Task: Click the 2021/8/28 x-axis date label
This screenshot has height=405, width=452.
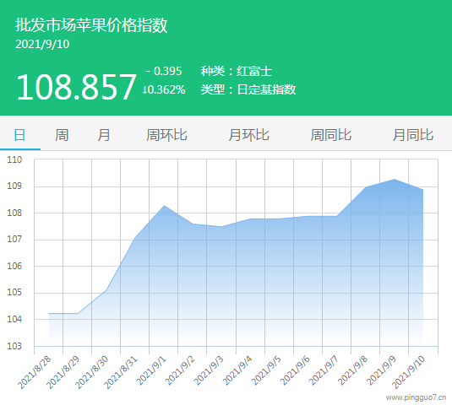Action: [35, 372]
